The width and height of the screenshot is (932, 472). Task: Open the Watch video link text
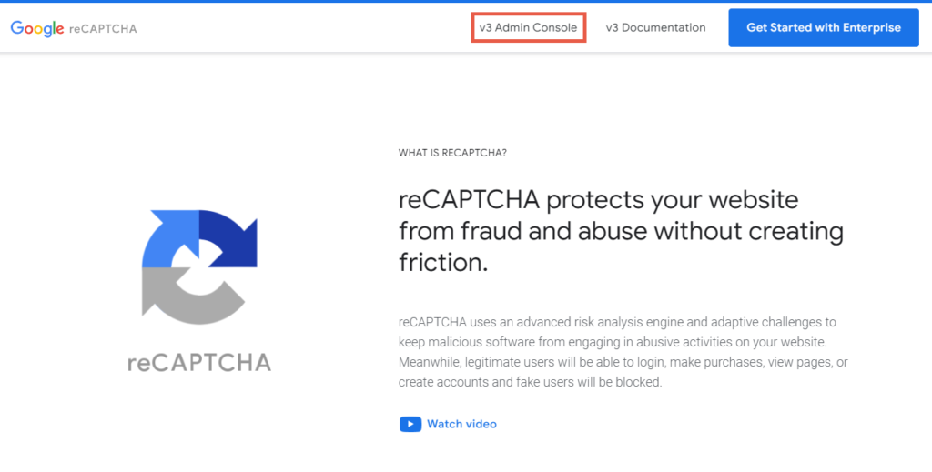coord(461,424)
